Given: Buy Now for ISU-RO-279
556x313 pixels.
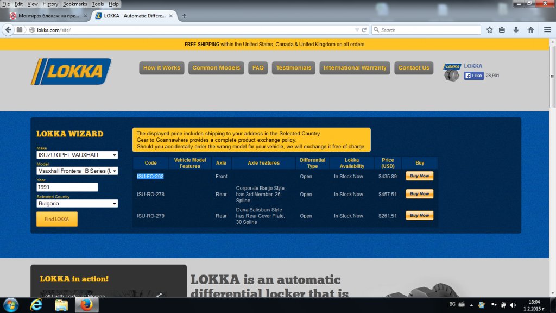Looking at the screenshot, I should (x=420, y=215).
